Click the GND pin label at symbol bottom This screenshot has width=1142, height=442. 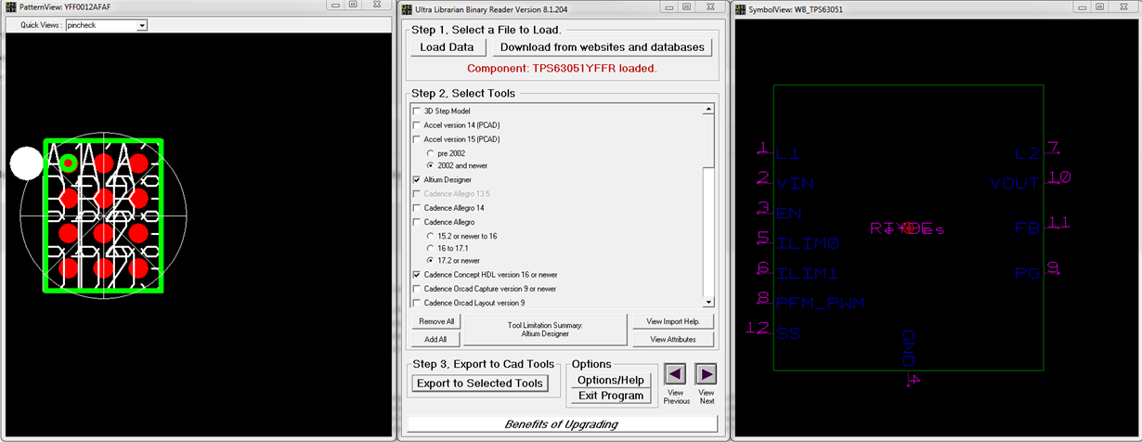[908, 347]
